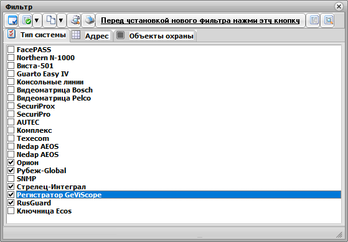Click the search-in-list magnifier icon
348x242 pixels.
pos(328,20)
